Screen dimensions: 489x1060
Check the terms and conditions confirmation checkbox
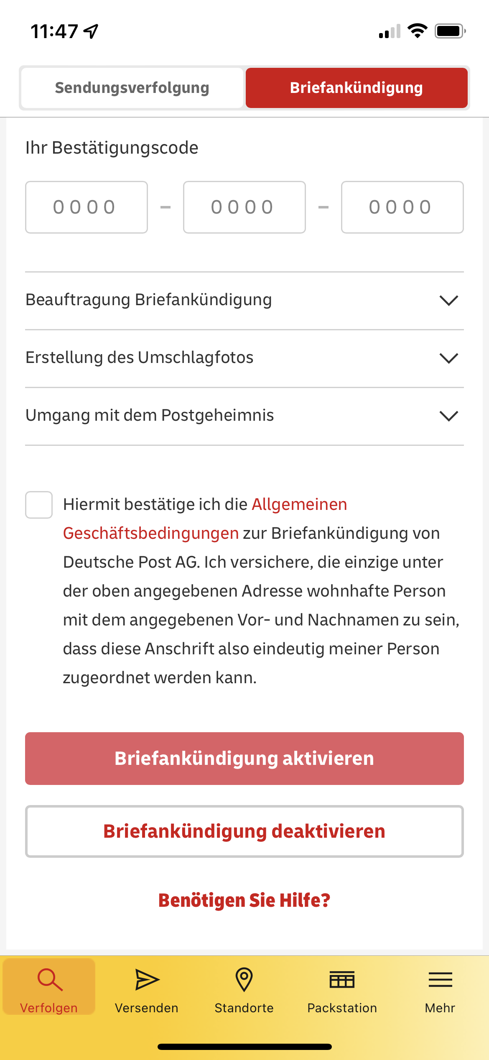(x=39, y=505)
